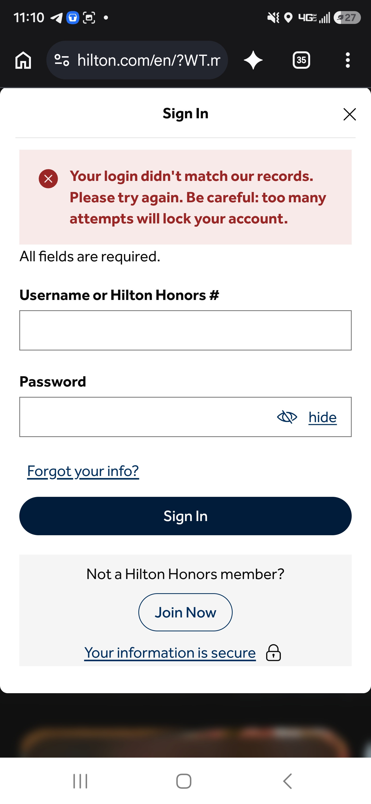Tap the red error icon in the alert
Image resolution: width=371 pixels, height=804 pixels.
(x=48, y=179)
